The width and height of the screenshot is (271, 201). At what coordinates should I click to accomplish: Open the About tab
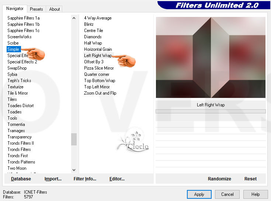(x=55, y=9)
